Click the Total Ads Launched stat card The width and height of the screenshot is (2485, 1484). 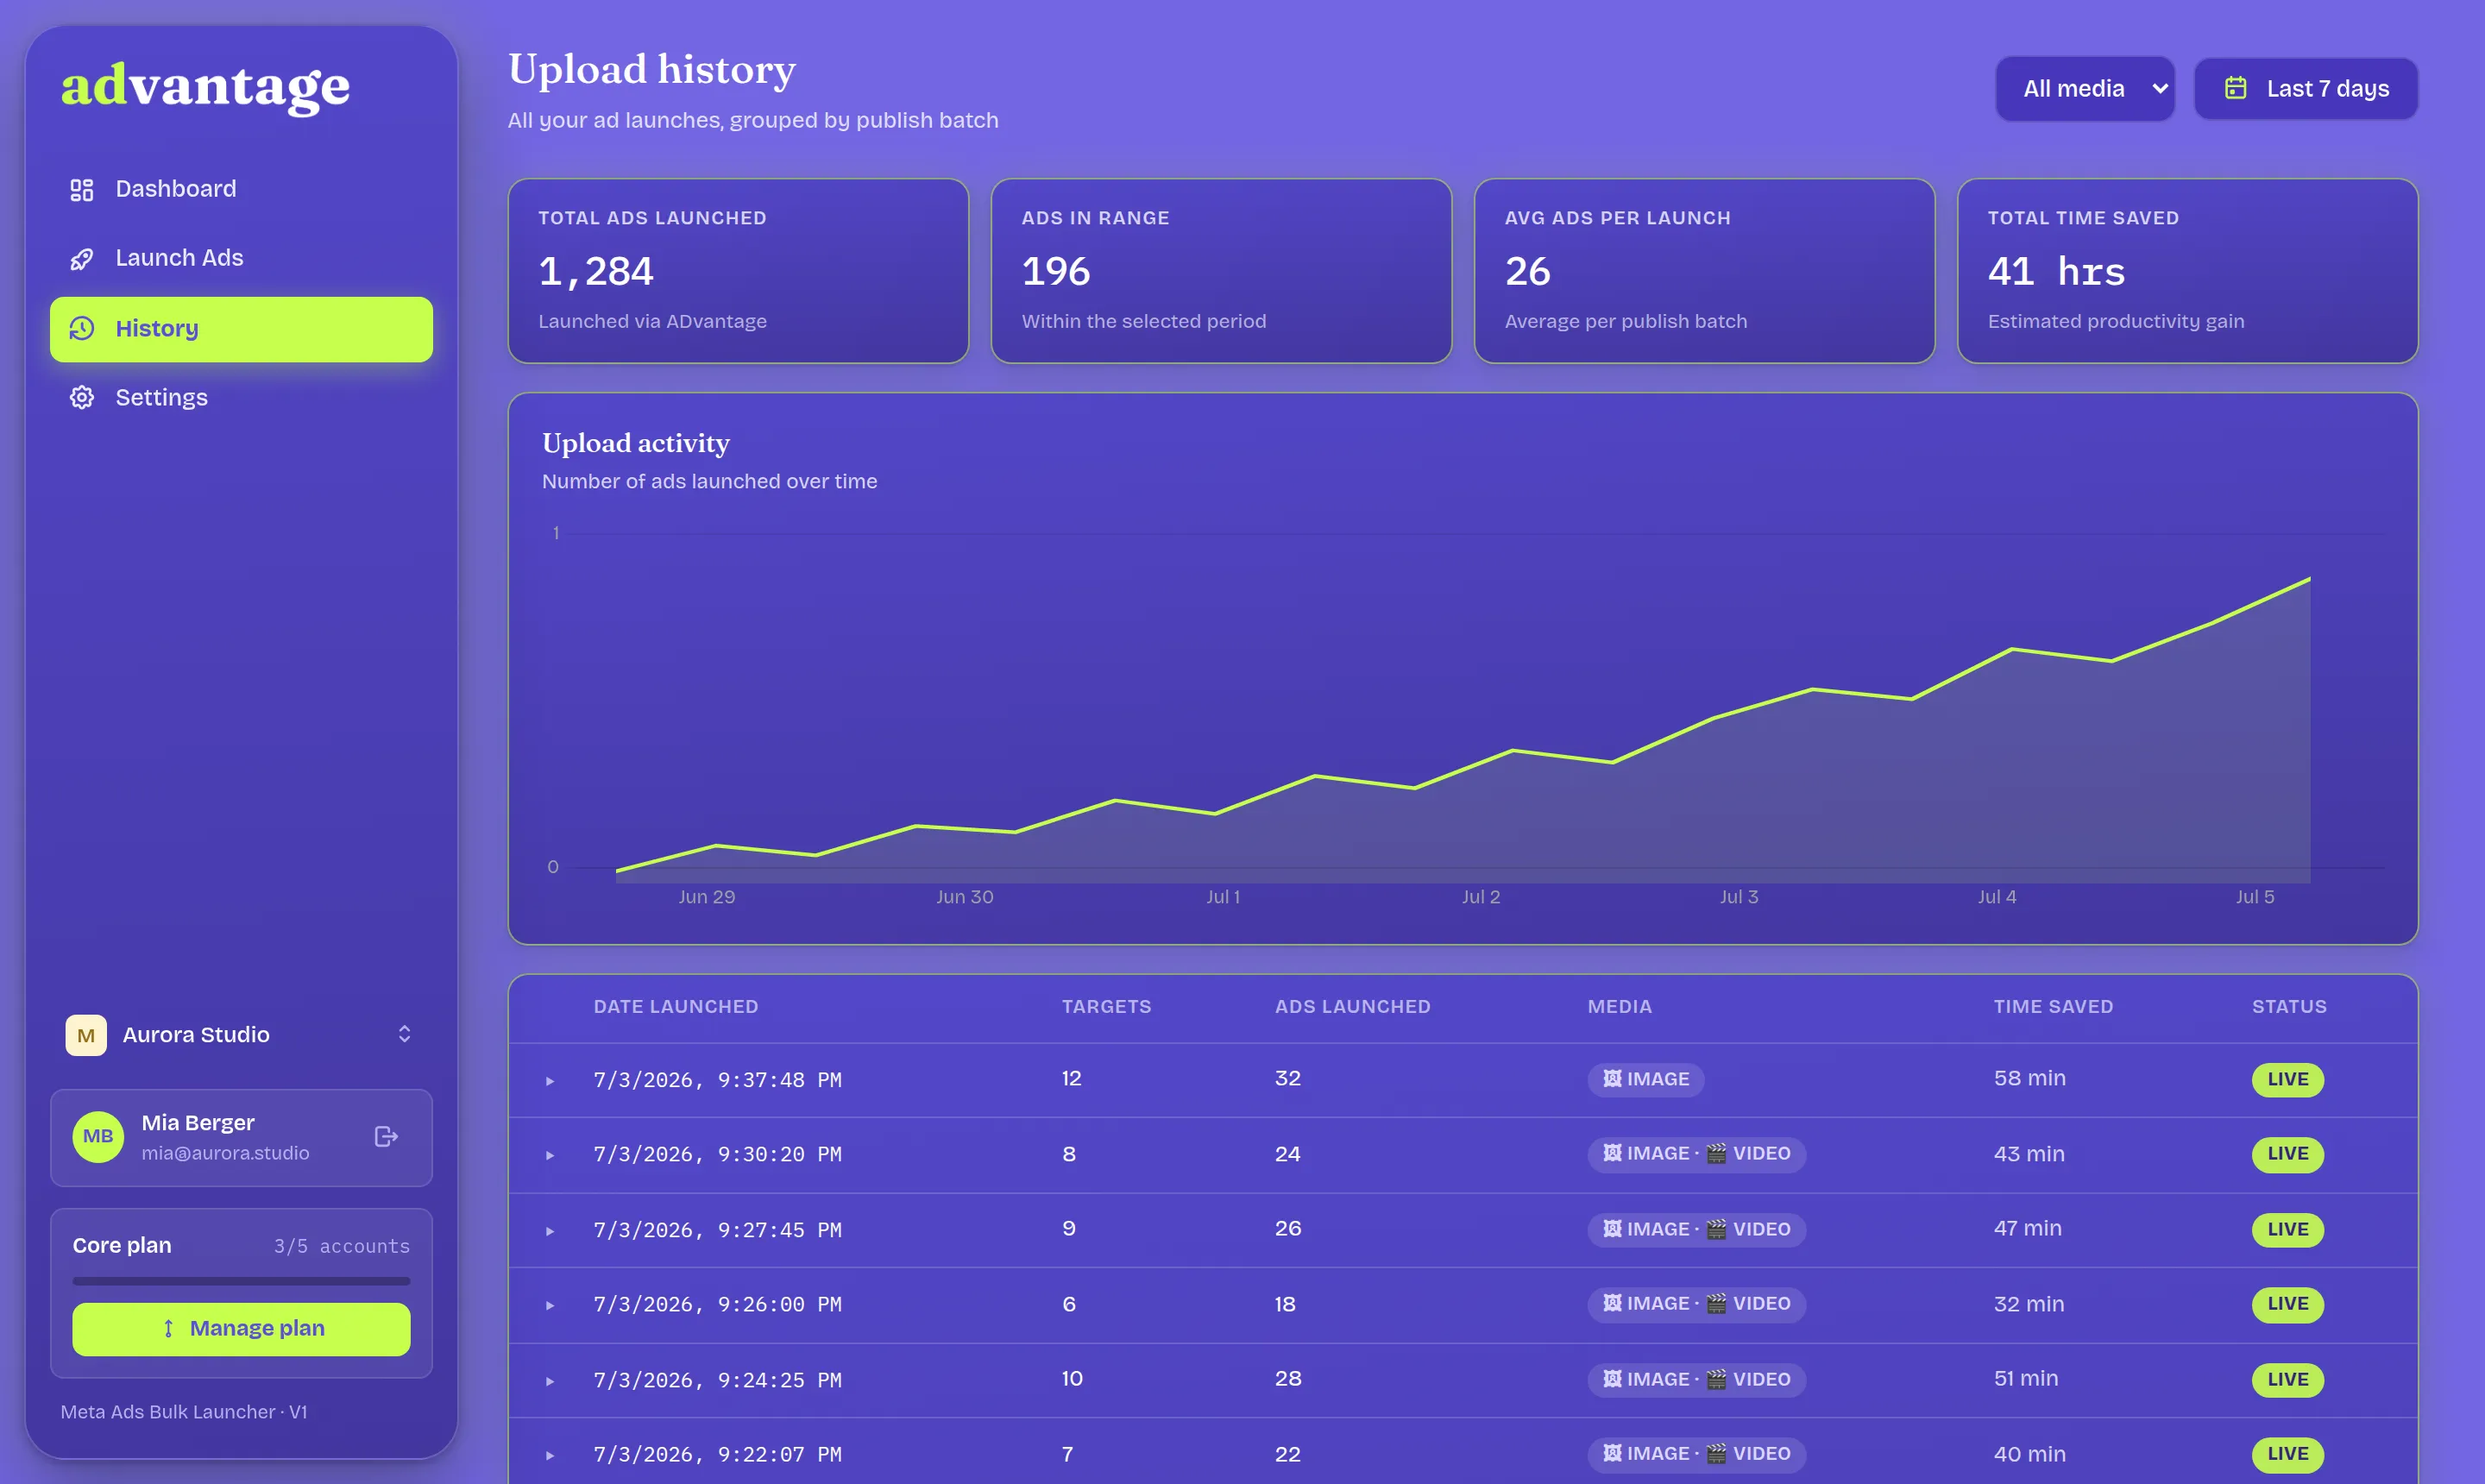(x=738, y=271)
